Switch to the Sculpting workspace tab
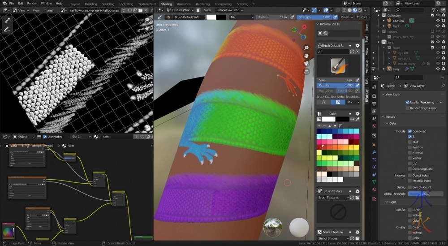This screenshot has width=448, height=246. [108, 4]
